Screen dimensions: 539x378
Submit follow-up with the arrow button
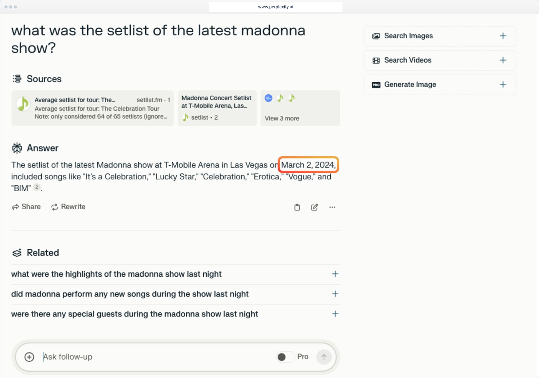[x=324, y=357]
